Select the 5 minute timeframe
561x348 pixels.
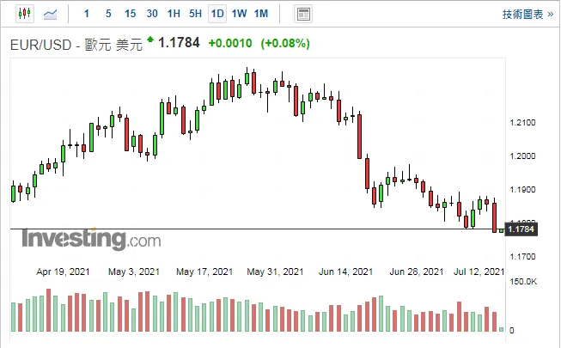click(108, 14)
